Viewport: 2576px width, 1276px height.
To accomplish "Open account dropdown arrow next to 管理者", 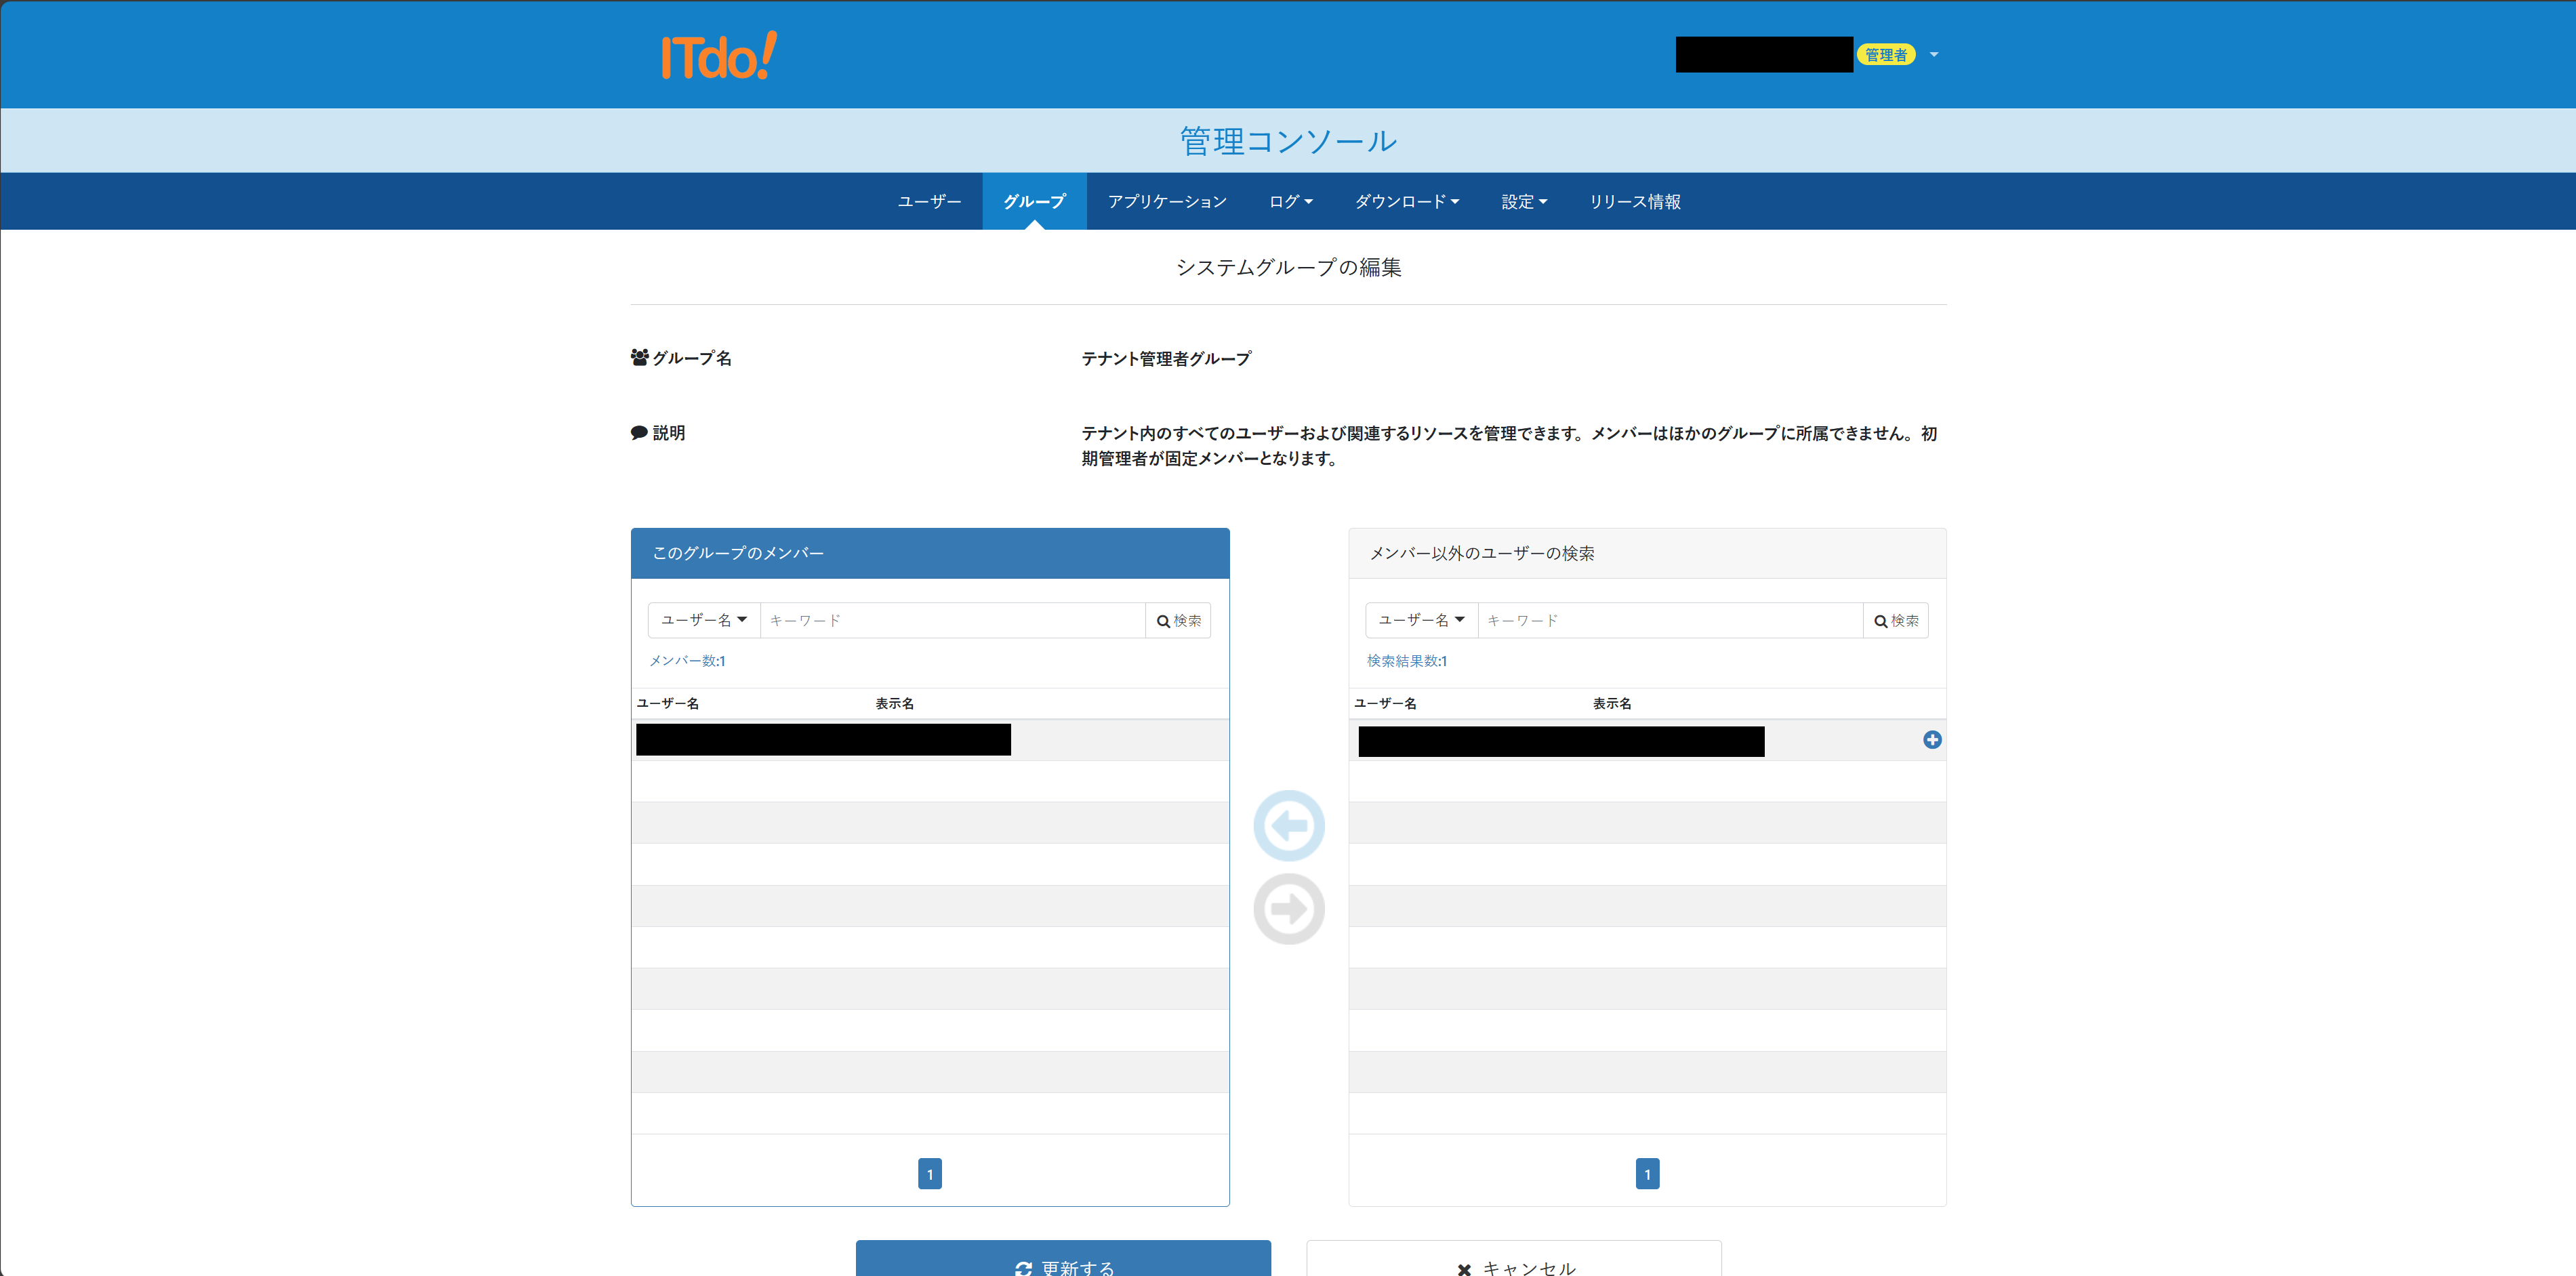I will coord(1933,55).
